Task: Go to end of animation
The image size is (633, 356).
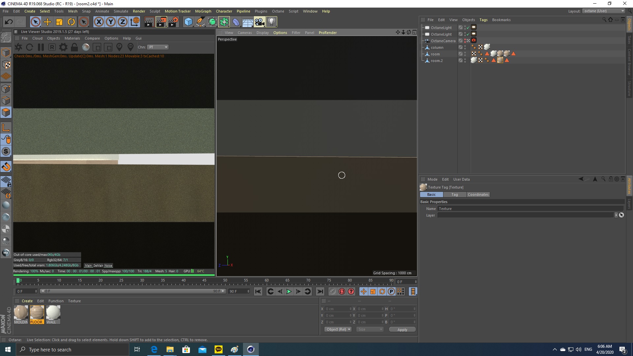Action: point(320,291)
